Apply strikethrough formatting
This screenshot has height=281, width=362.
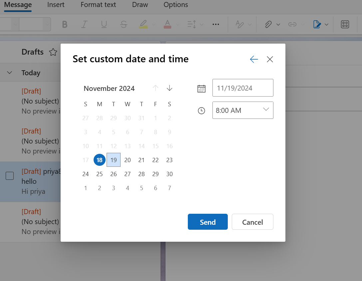[x=124, y=24]
